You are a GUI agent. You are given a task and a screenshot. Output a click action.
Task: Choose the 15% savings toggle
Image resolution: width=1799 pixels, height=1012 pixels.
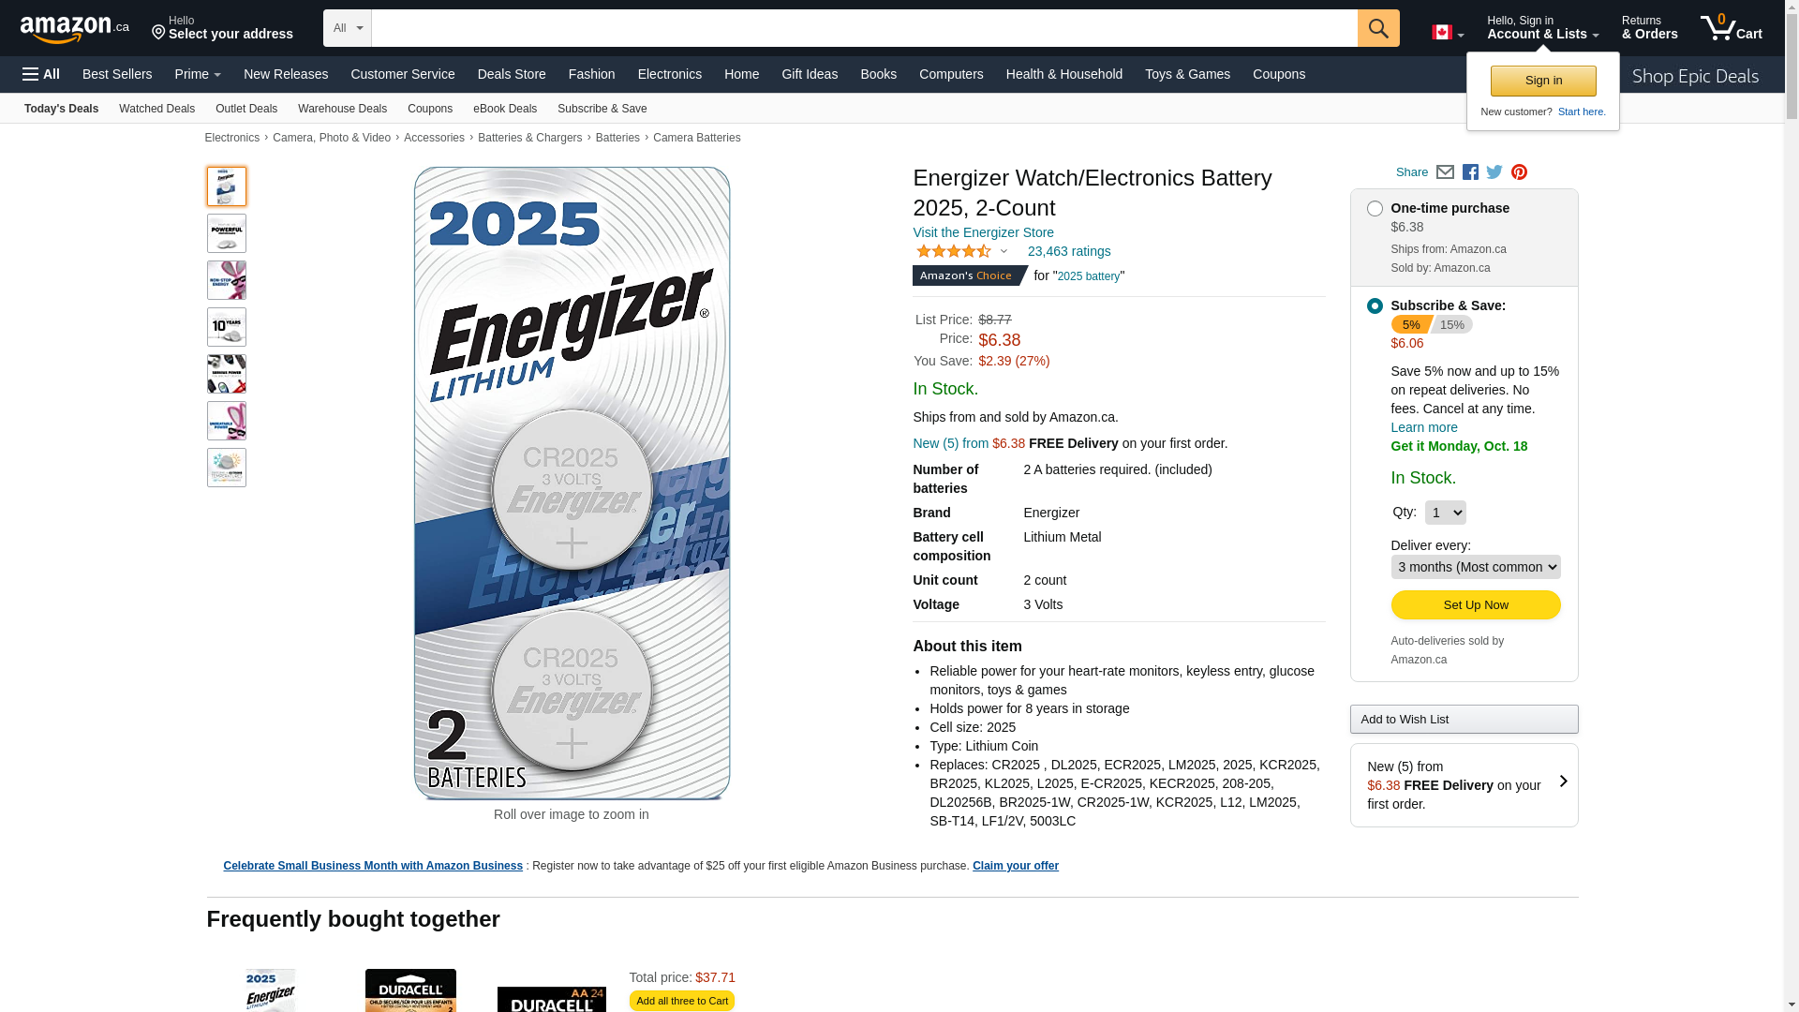click(x=1451, y=324)
